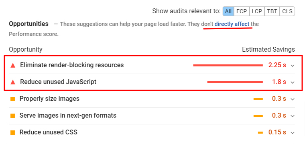
Task: Click the 2.25 s savings value
Action: tap(277, 65)
